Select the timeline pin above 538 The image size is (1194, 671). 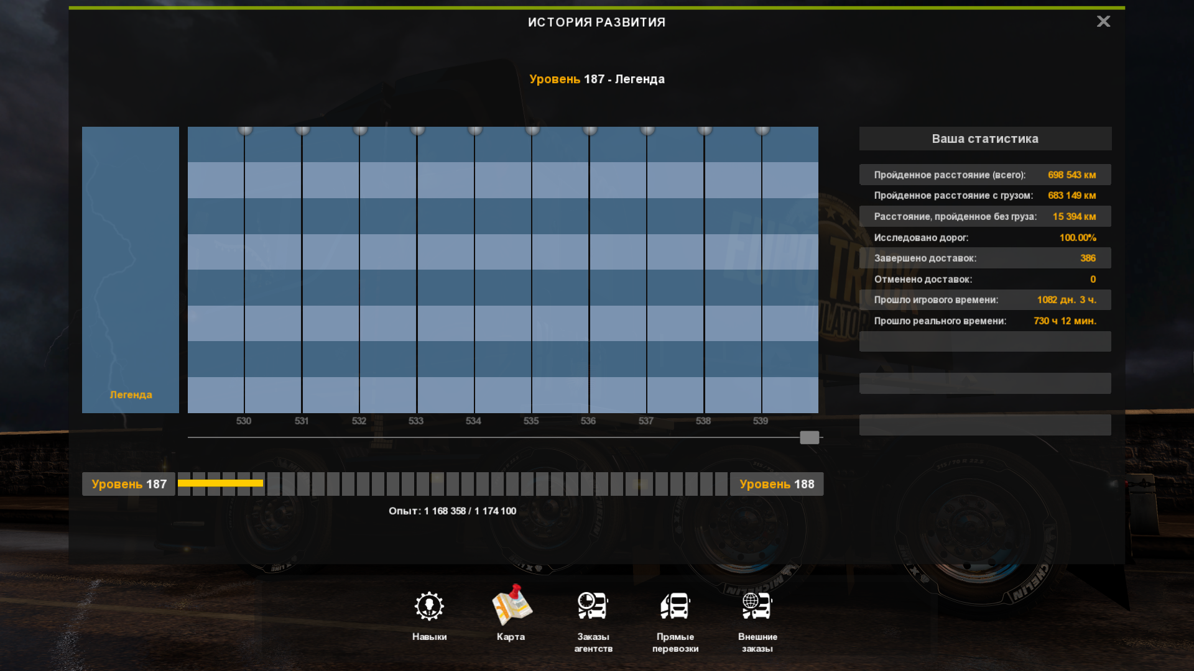point(705,130)
